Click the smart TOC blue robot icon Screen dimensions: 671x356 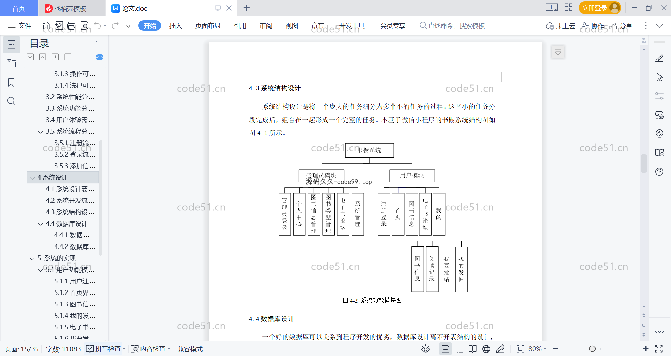(100, 57)
